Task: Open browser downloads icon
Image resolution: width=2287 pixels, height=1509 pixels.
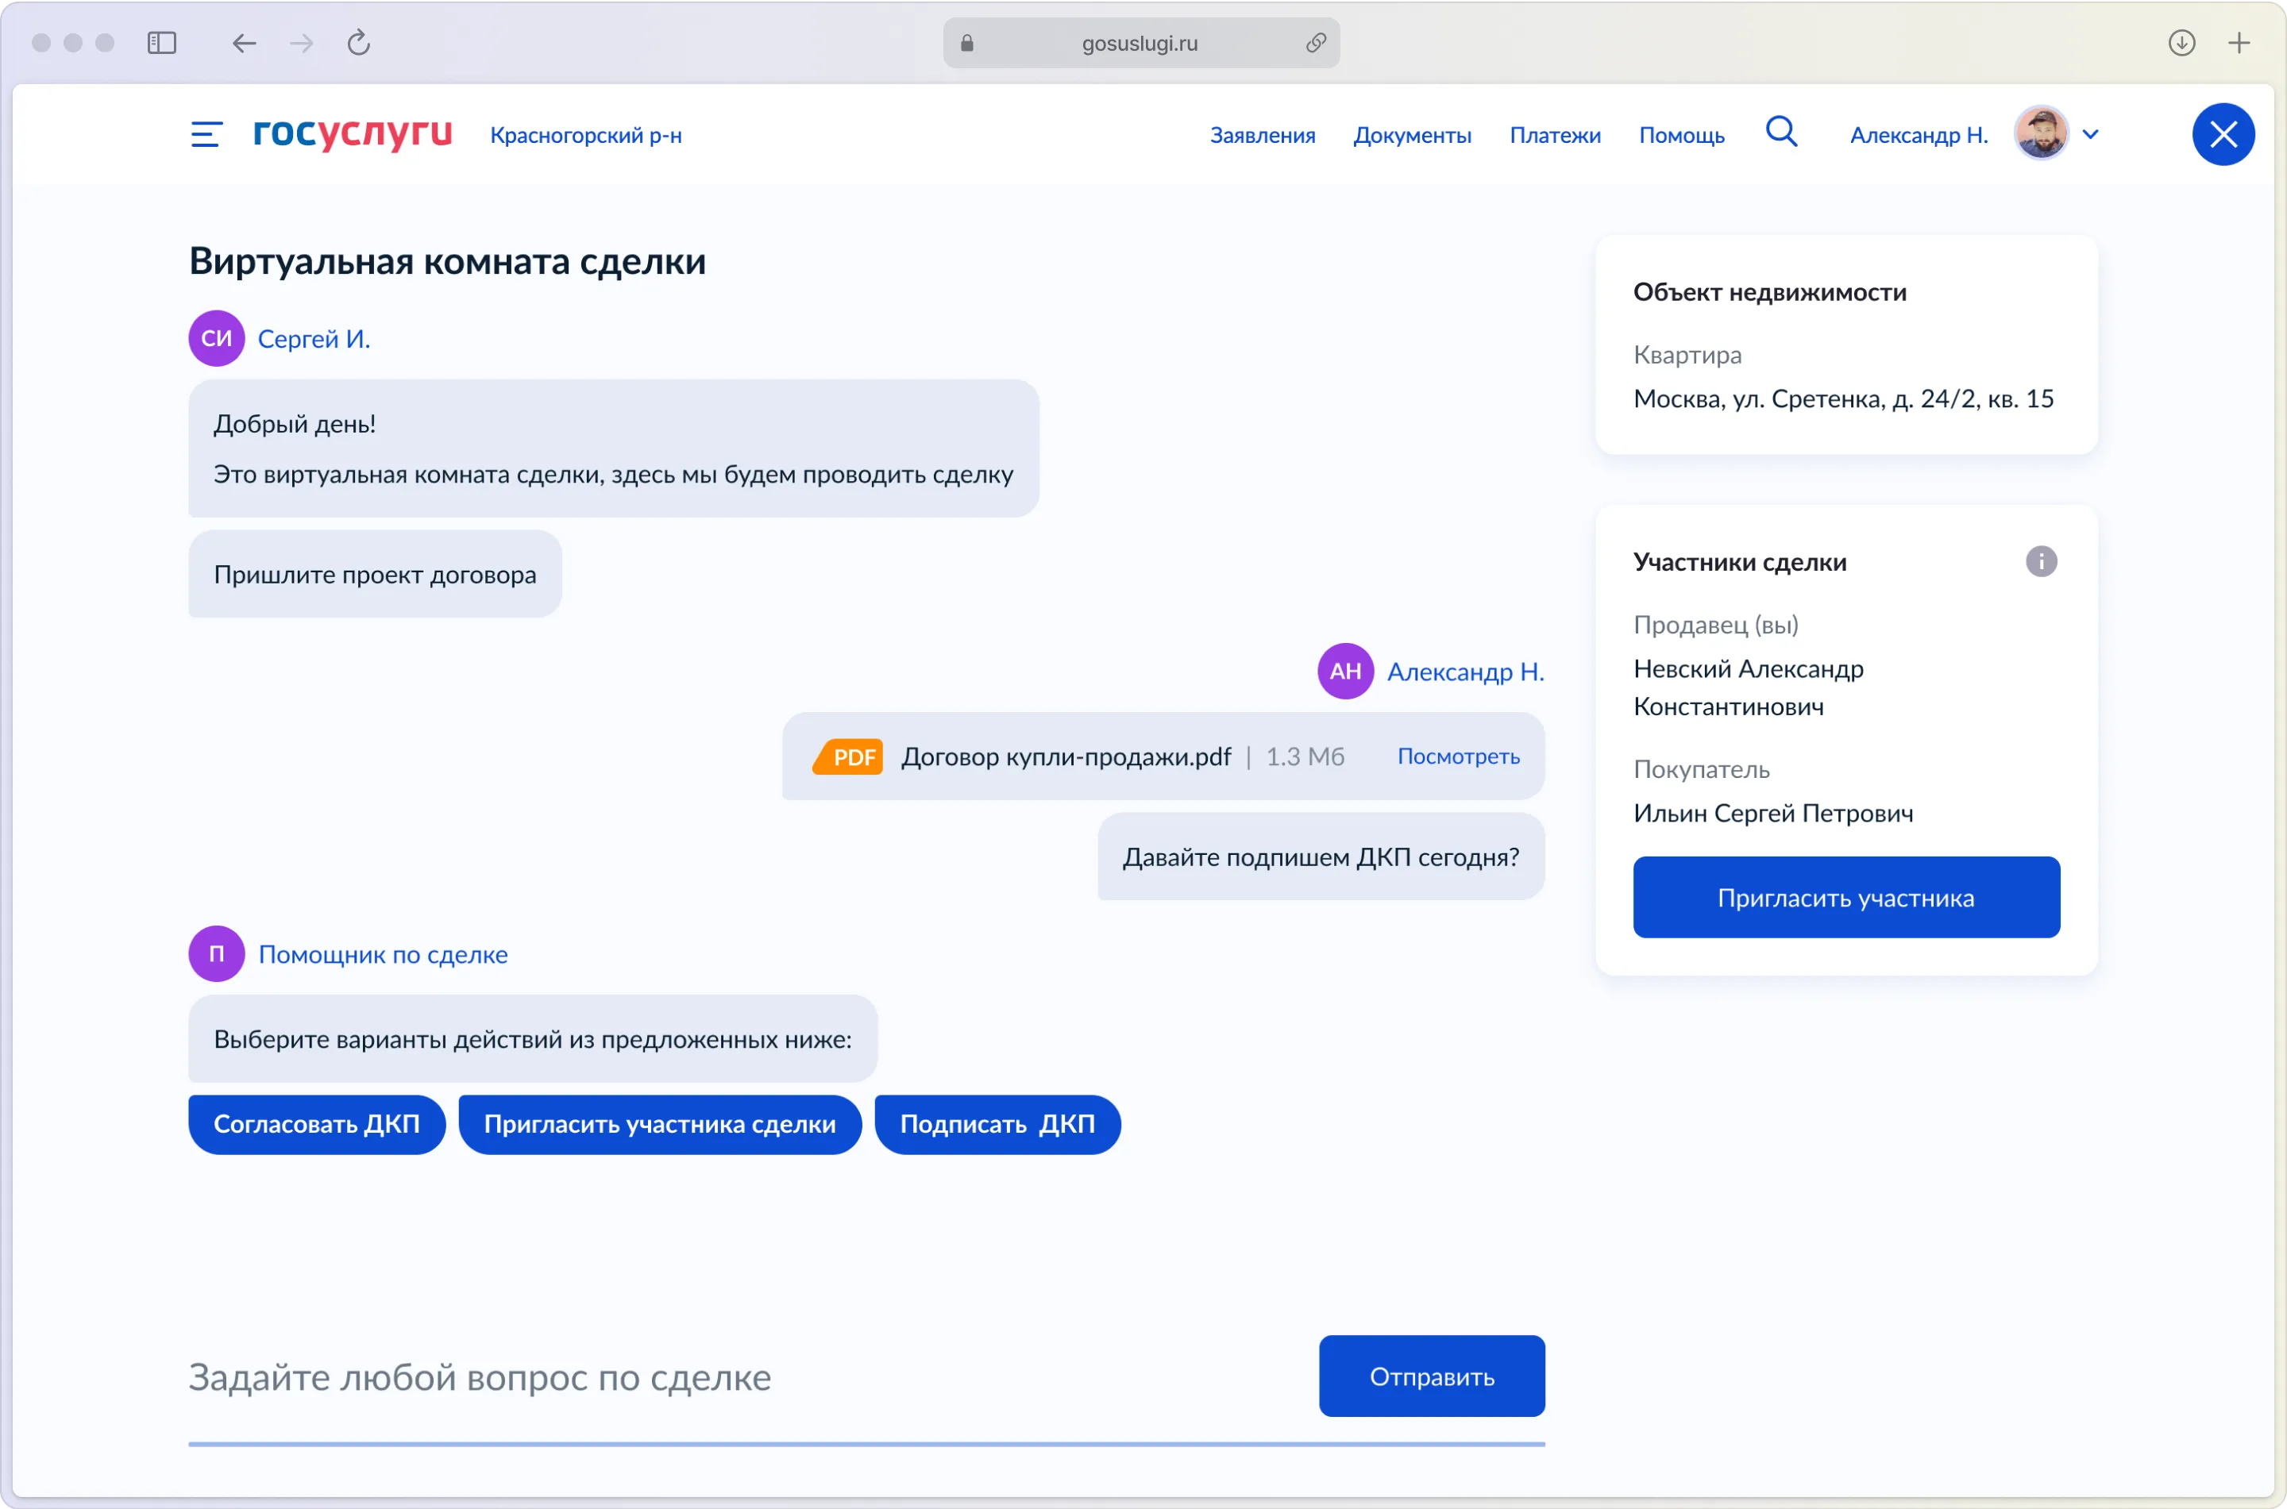Action: click(x=2181, y=44)
